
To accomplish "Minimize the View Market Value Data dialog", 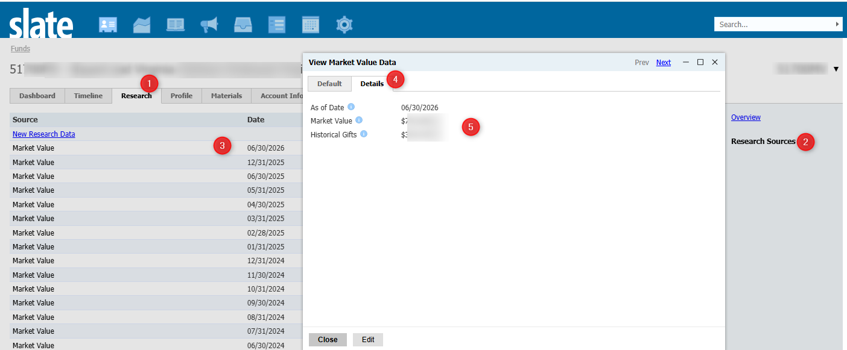I will [686, 62].
